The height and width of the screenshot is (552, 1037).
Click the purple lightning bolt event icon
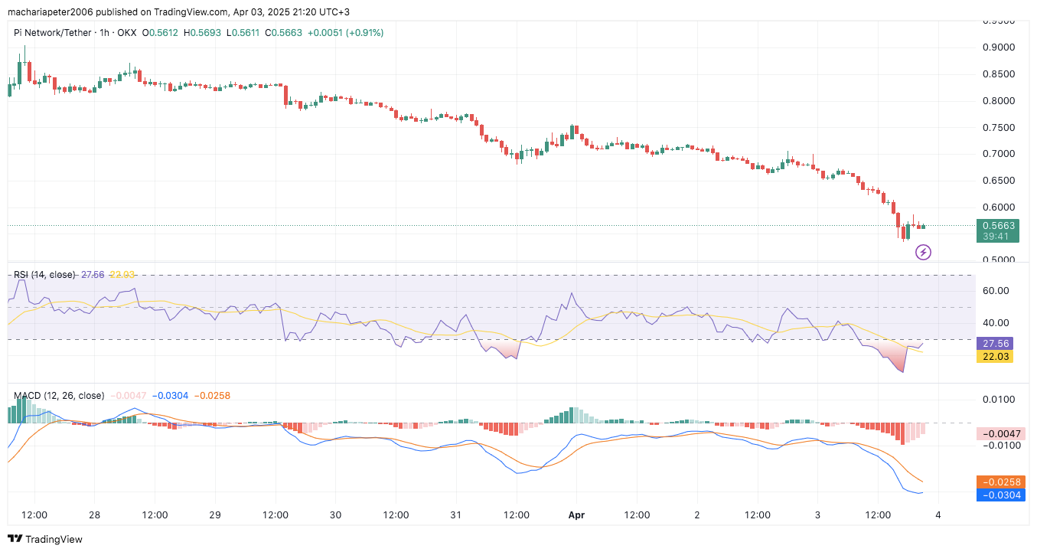(923, 251)
